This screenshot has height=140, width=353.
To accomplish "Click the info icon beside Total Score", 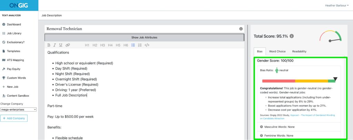I will 292,36.
